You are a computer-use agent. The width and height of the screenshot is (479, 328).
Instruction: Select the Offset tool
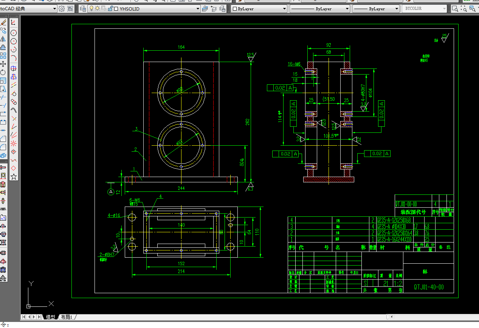pyautogui.click(x=3, y=47)
